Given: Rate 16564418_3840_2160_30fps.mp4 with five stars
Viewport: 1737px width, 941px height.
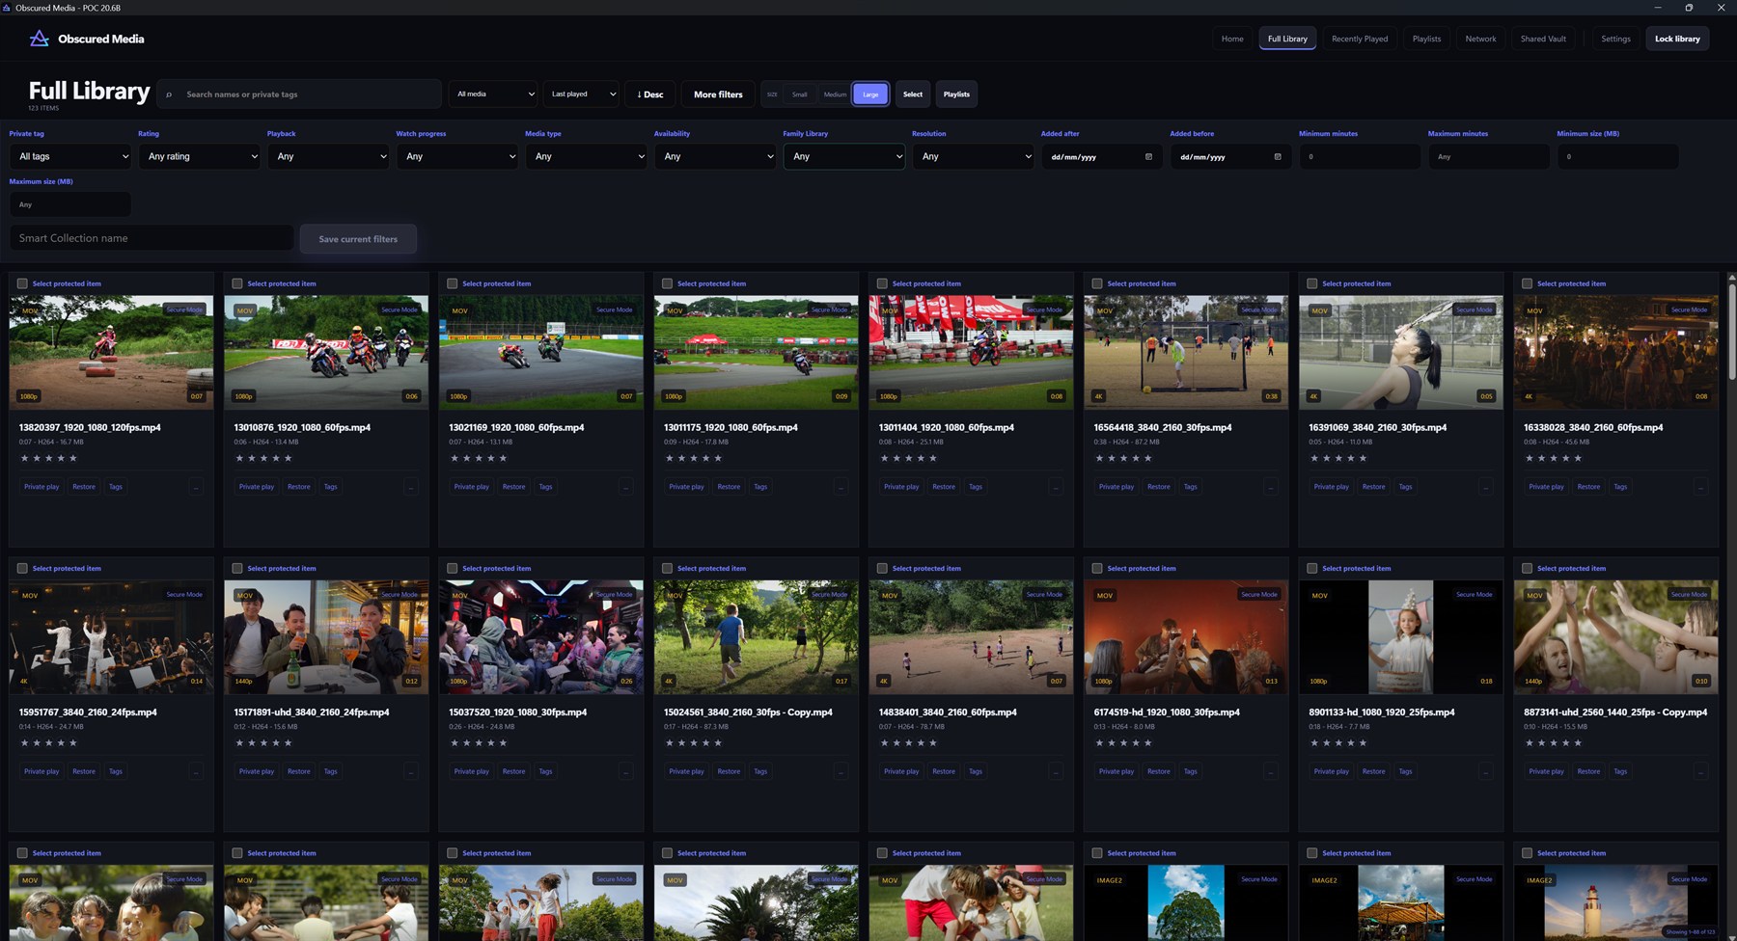Looking at the screenshot, I should (1147, 458).
